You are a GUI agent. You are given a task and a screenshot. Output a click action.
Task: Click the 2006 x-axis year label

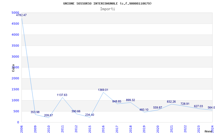21,129
